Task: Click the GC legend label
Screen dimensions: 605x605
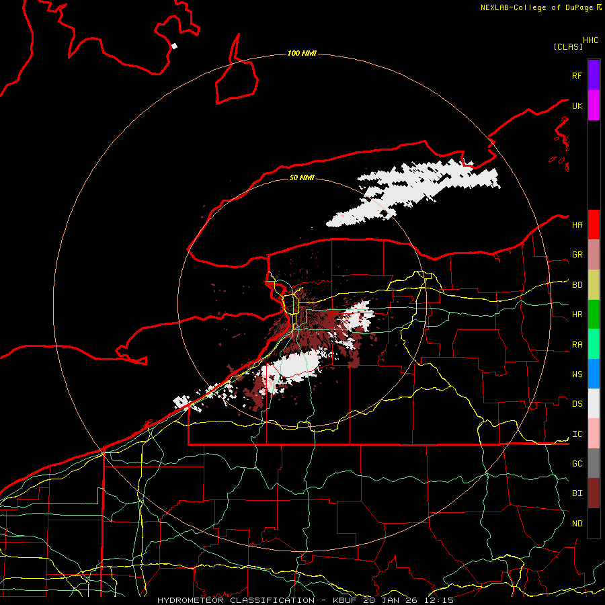Action: click(x=577, y=464)
